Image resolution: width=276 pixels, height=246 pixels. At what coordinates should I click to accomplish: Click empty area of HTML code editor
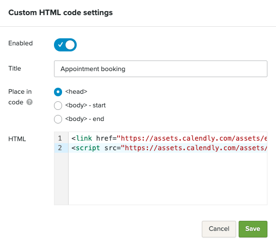pyautogui.click(x=168, y=178)
